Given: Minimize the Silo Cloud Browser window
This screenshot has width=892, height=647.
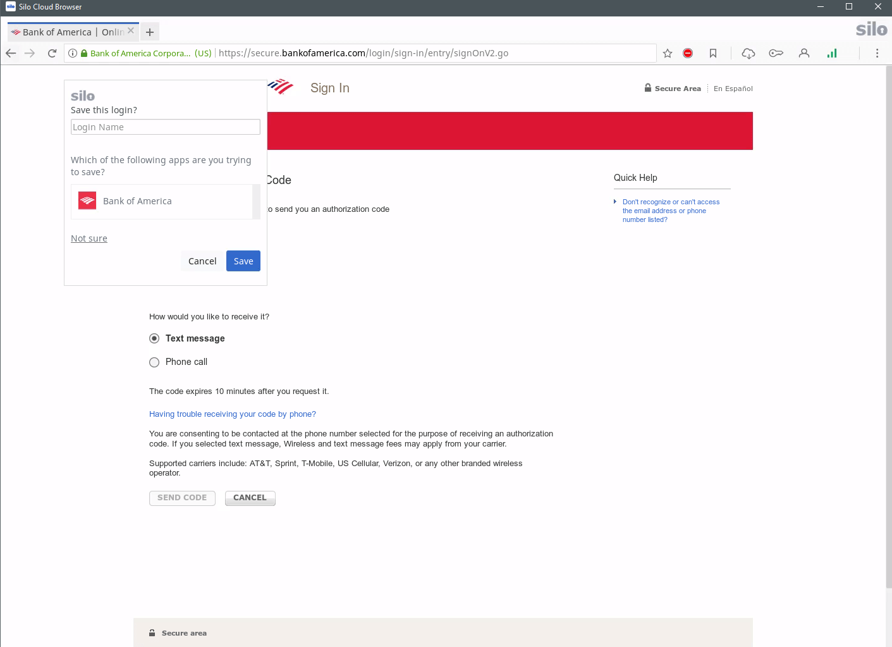Looking at the screenshot, I should click(x=821, y=7).
